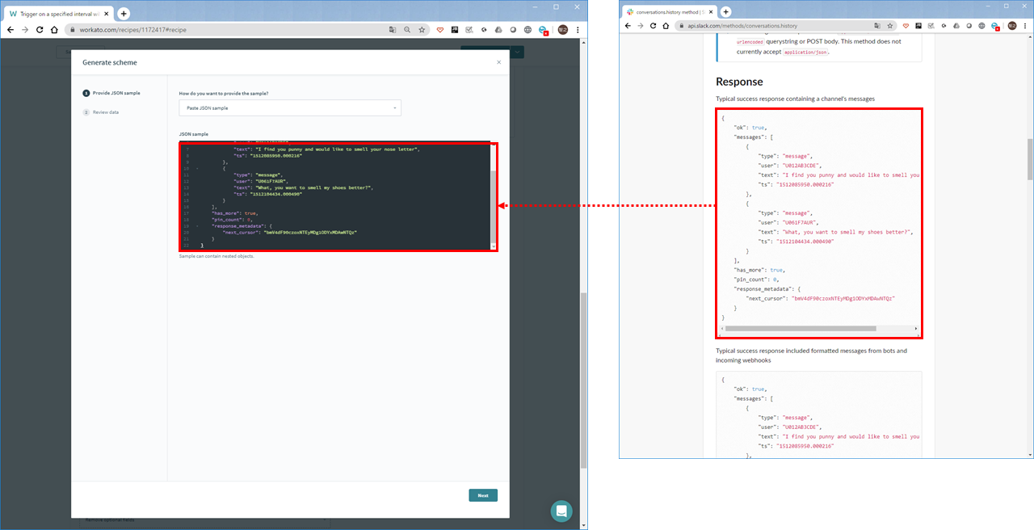
Task: Reload the Workato recipe page
Action: click(x=39, y=29)
